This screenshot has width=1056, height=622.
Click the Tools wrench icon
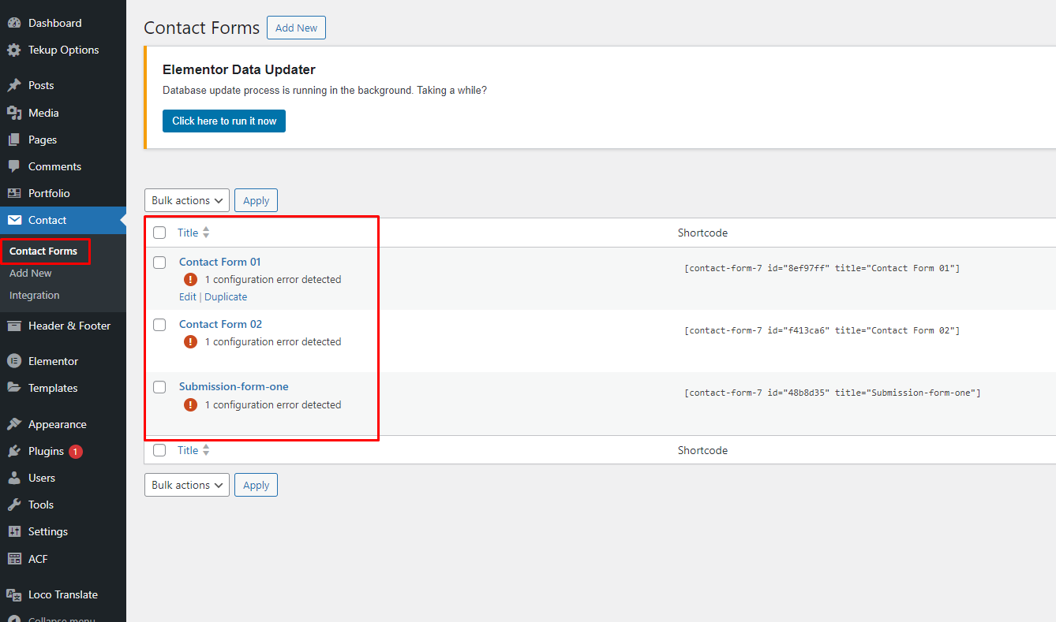pos(14,505)
